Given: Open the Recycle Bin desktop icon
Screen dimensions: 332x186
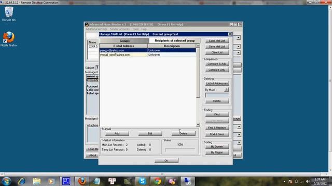Looking at the screenshot, I should pos(9,14).
